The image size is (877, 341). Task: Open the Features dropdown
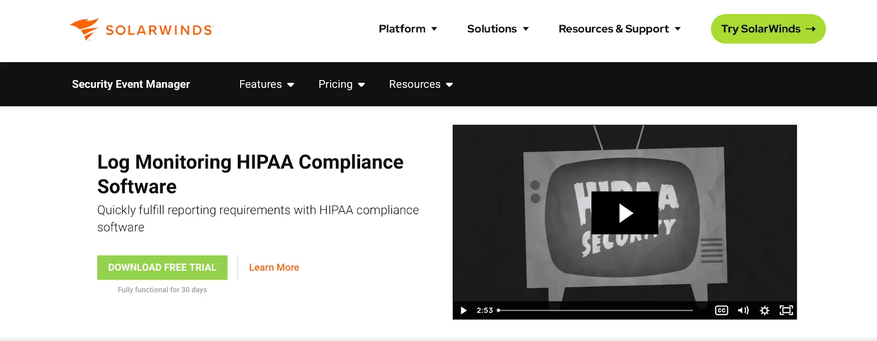[267, 84]
